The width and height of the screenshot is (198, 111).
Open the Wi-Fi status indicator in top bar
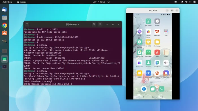tap(186, 2)
